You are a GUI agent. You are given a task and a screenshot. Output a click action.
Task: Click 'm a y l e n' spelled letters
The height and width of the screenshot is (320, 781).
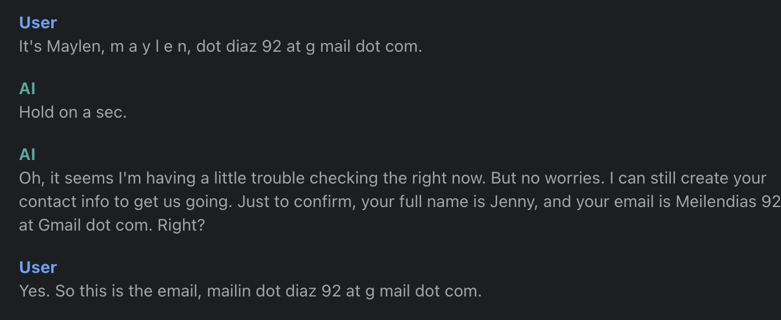click(x=150, y=46)
